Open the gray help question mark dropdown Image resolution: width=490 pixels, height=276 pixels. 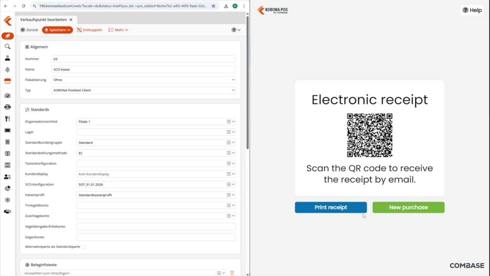(236, 30)
